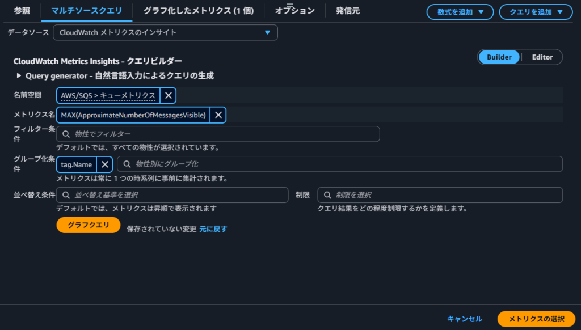Expand the Query generator section

[20, 75]
